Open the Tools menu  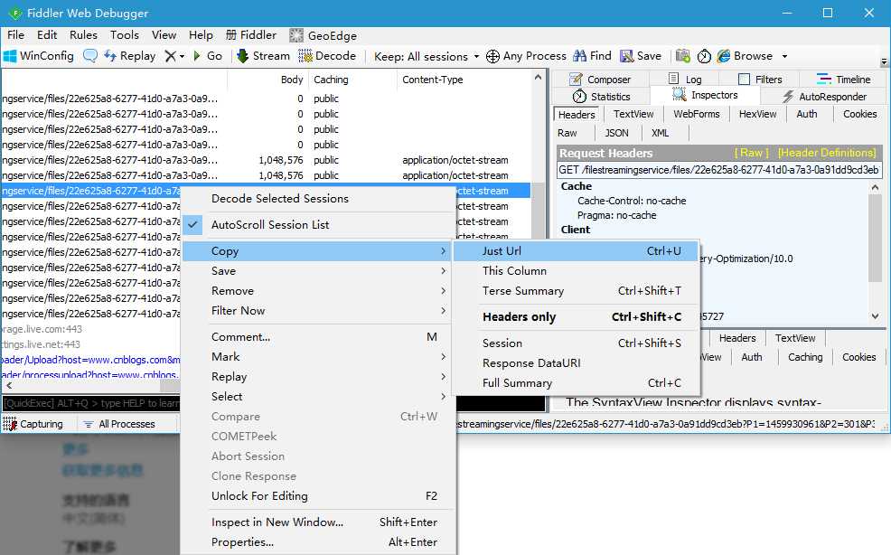[x=125, y=34]
